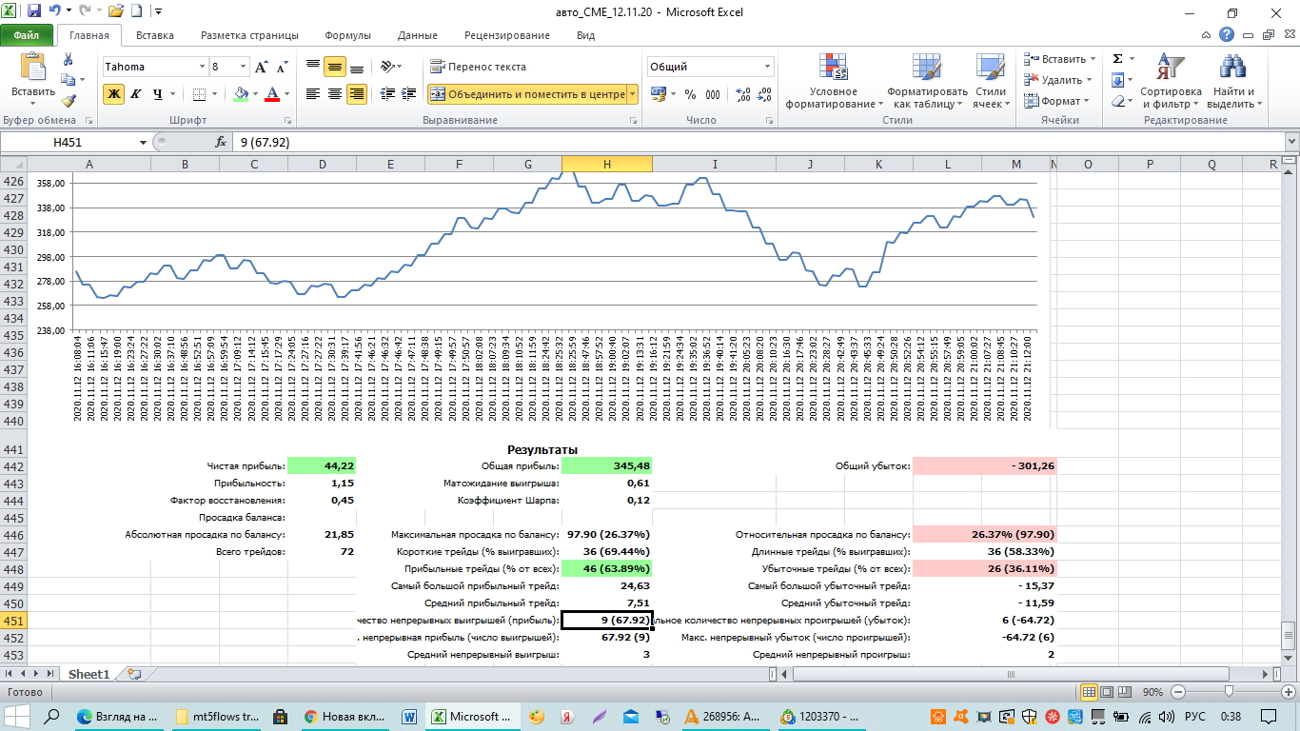
Task: Select the Sheet1 worksheet tab
Action: pyautogui.click(x=89, y=674)
